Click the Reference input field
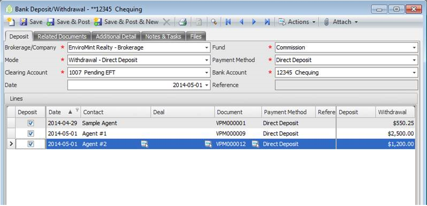Viewport: 427px width, 206px height. click(346, 85)
